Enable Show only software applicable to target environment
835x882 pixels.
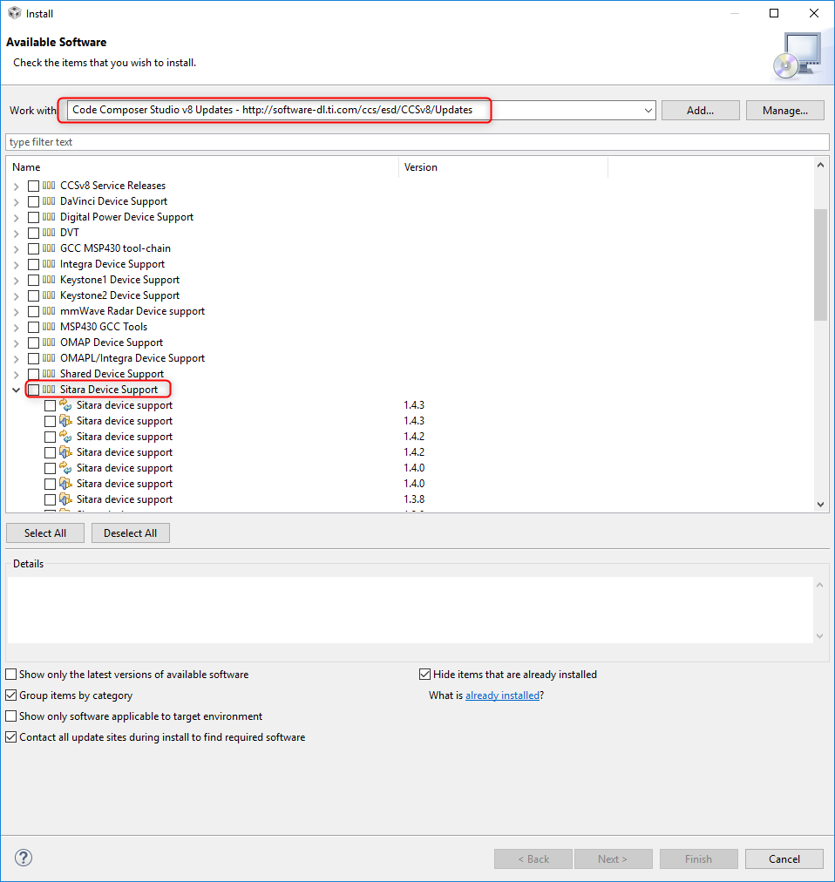[x=10, y=716]
